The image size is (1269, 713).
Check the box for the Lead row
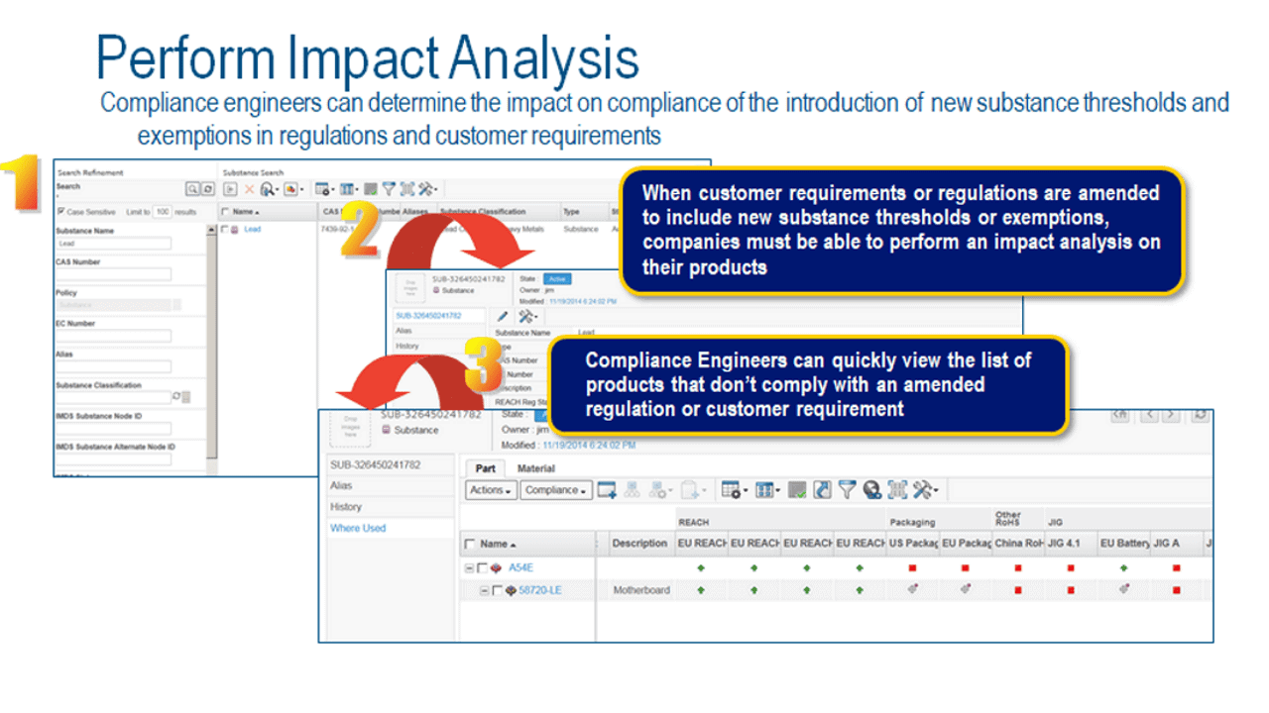point(225,229)
